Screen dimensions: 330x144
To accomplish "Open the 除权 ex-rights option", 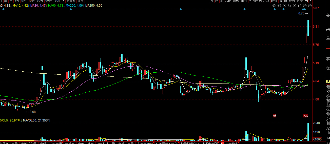I will click(274, 1).
